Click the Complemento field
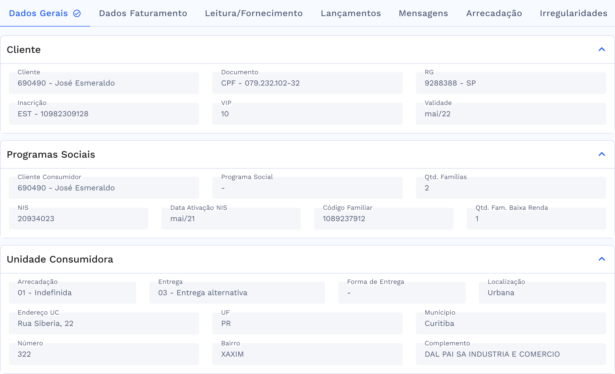 pyautogui.click(x=511, y=354)
